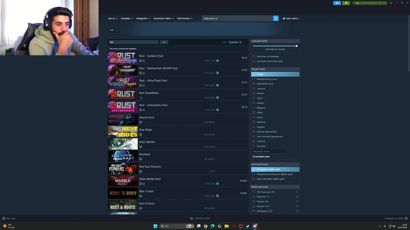The height and width of the screenshot is (230, 410).
Task: Open the announcements megaphone icon
Action: [x=337, y=3]
